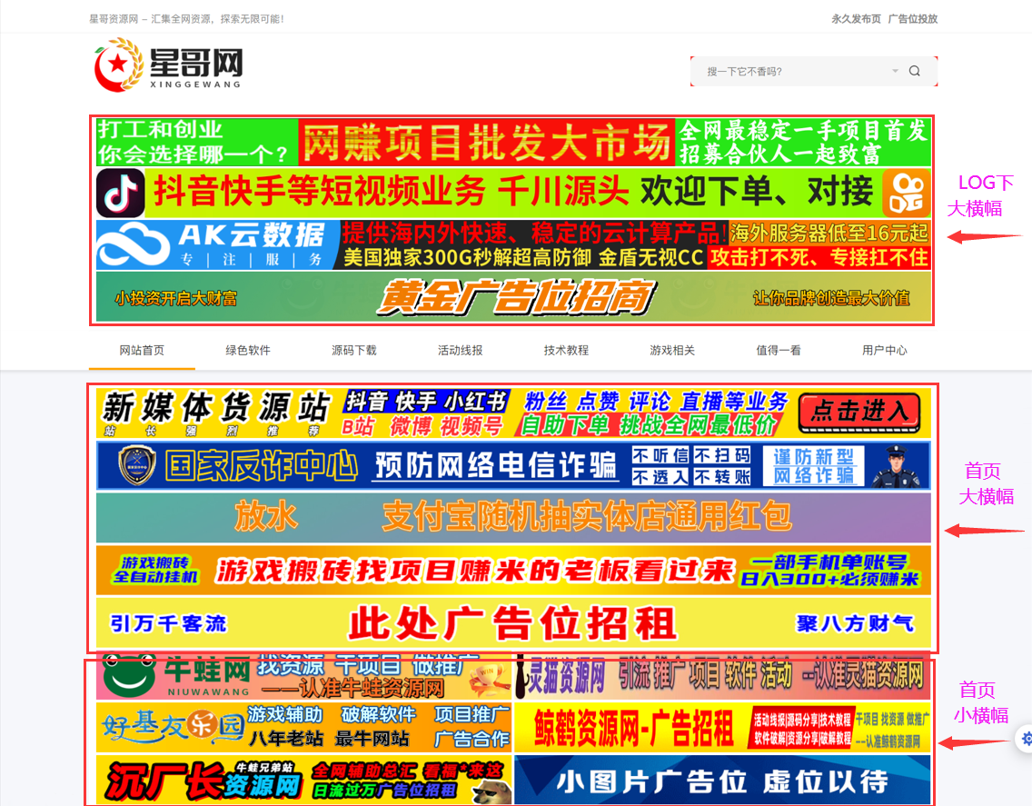Open the 绿色软件 menu item
The height and width of the screenshot is (806, 1032).
click(248, 351)
